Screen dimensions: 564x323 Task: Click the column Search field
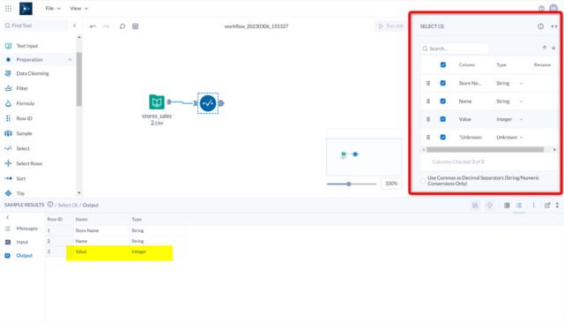point(455,49)
